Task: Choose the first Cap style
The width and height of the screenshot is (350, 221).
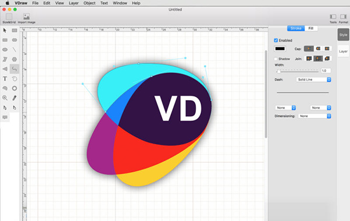Action: (309, 48)
